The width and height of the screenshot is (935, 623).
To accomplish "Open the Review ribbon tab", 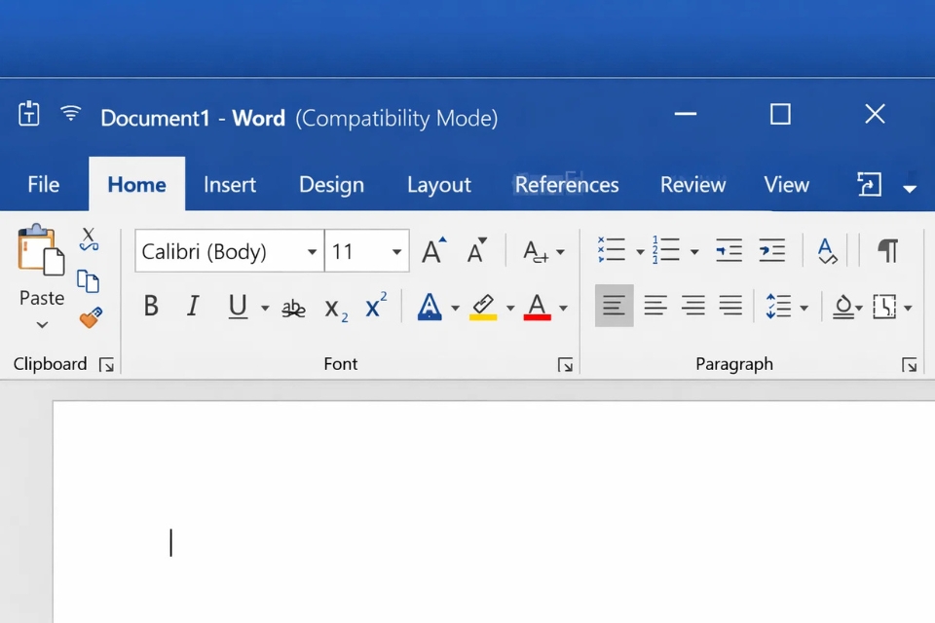I will click(x=692, y=184).
